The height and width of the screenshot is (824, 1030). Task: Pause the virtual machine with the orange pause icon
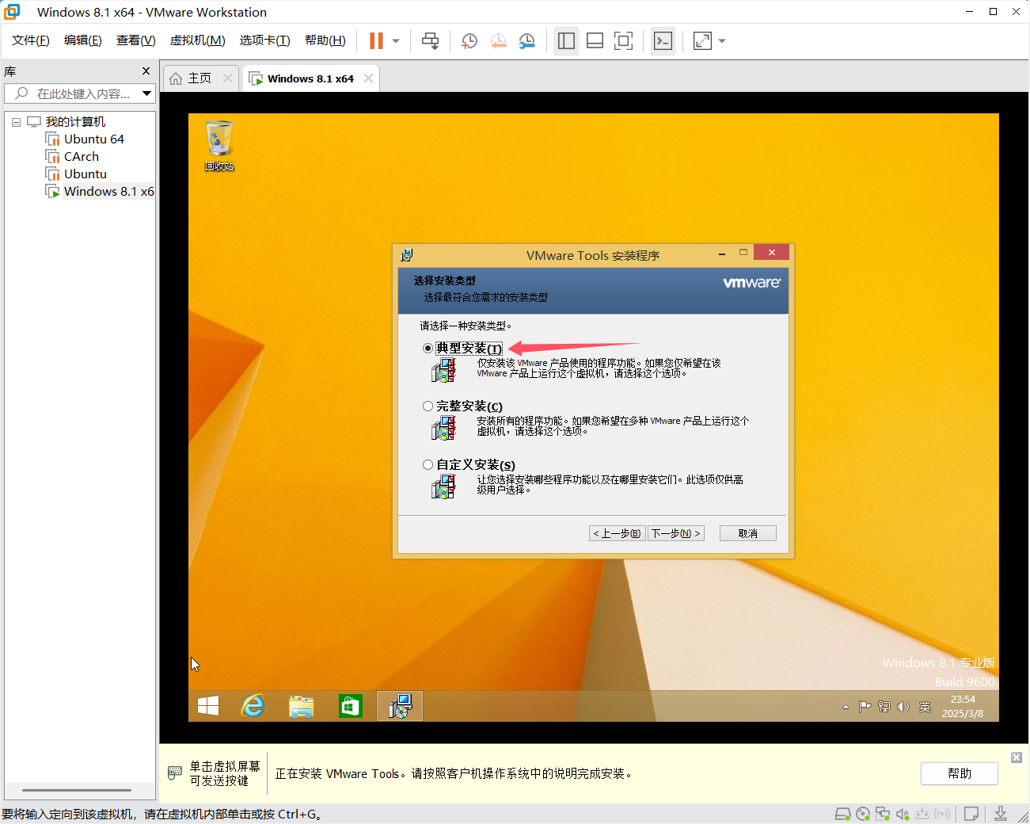pos(376,41)
